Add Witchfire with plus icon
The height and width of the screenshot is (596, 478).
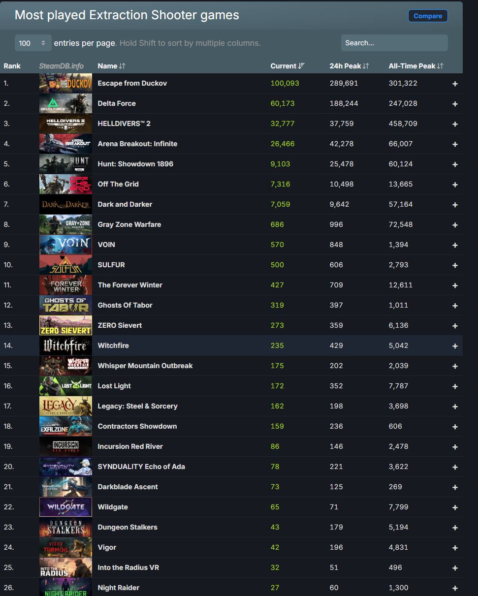tap(455, 346)
